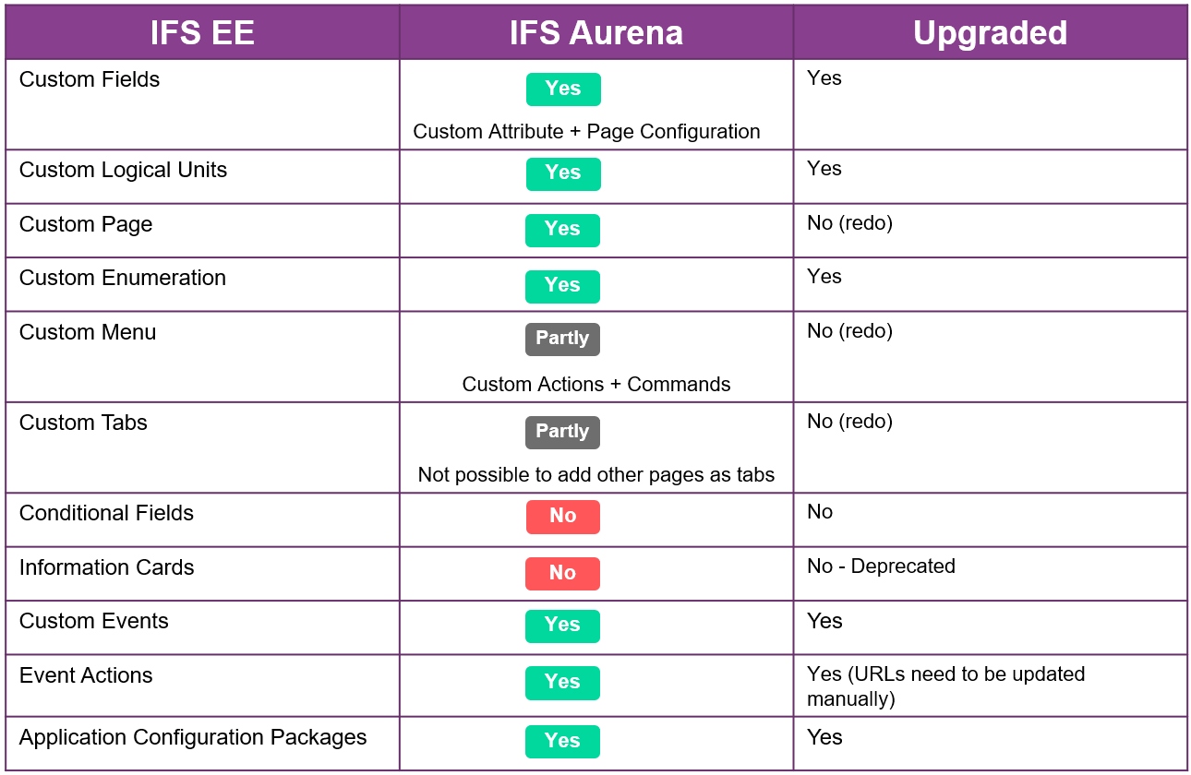Click the IFS EE column header

pos(202,33)
